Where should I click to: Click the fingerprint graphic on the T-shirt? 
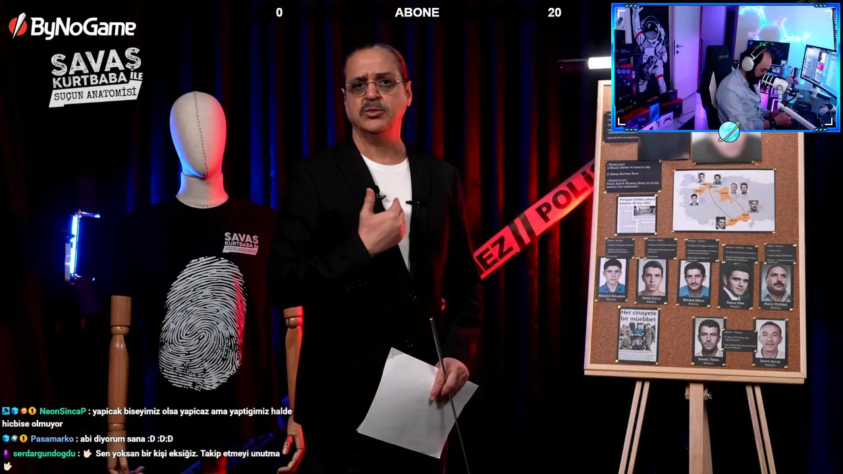(x=203, y=323)
